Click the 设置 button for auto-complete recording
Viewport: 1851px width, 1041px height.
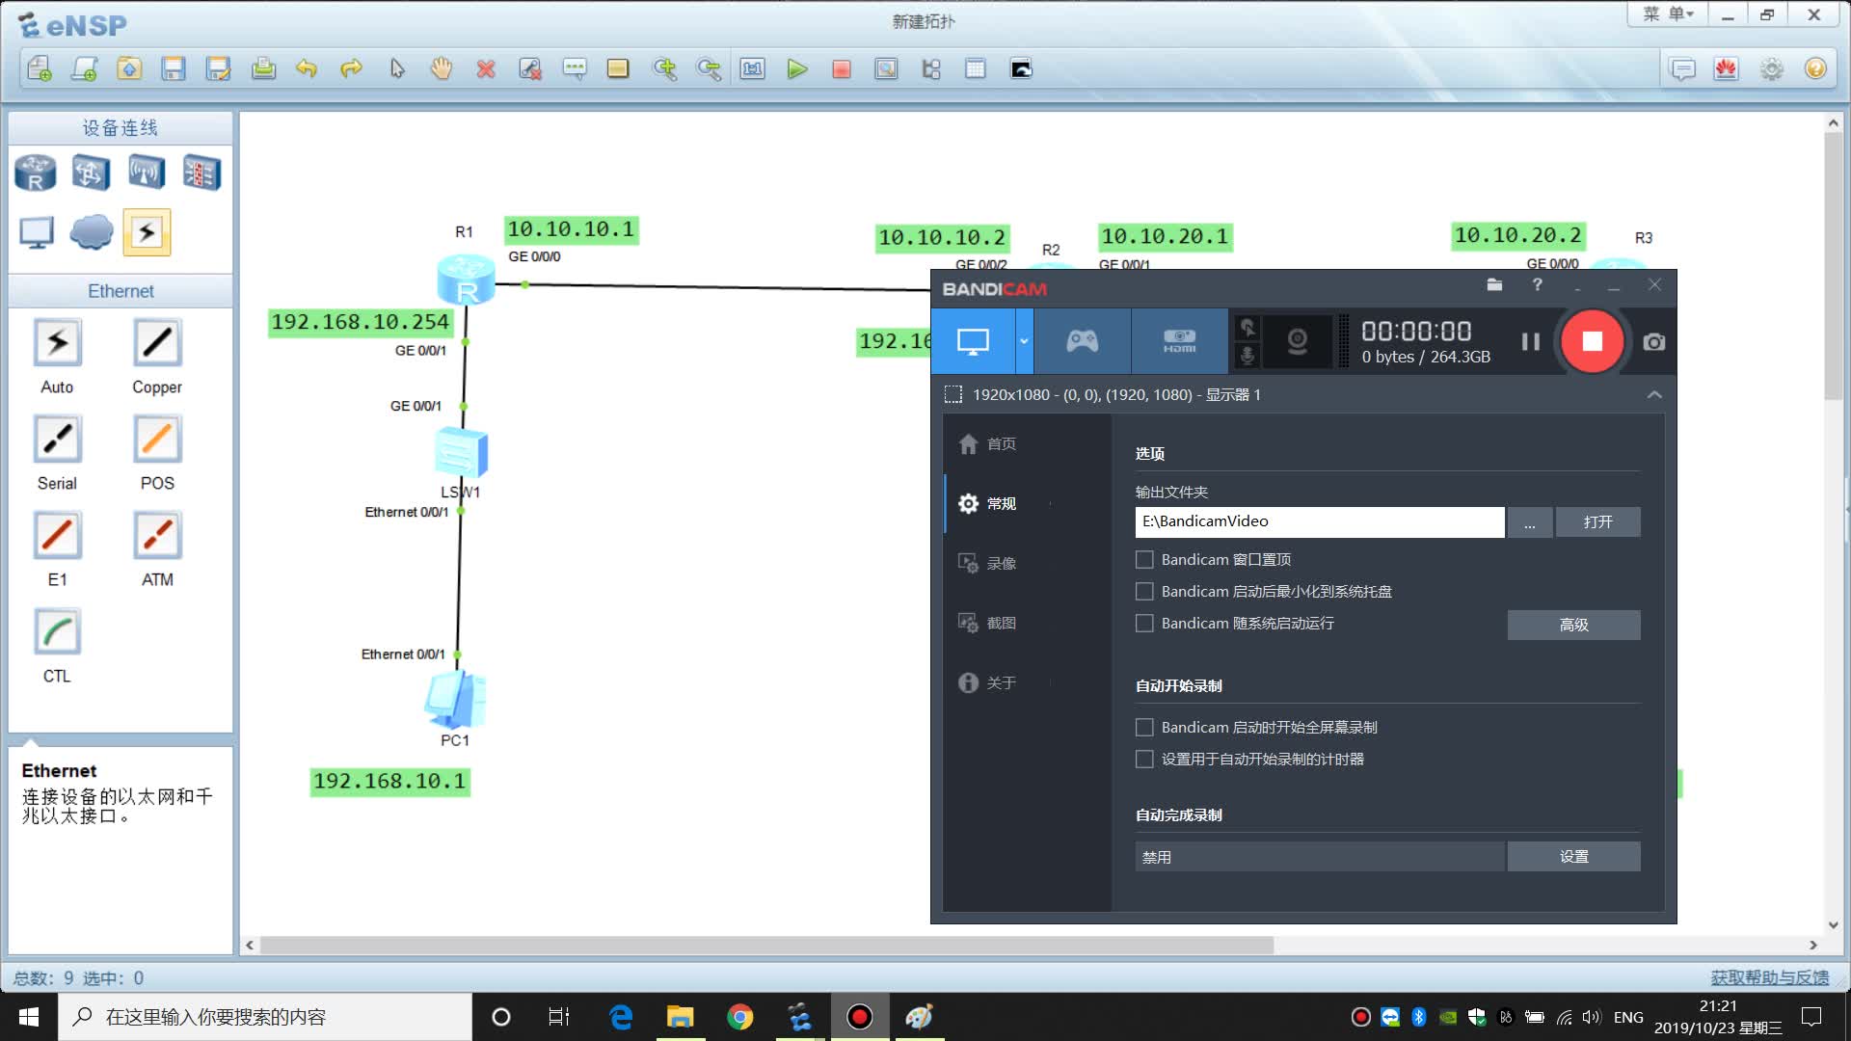[1573, 856]
